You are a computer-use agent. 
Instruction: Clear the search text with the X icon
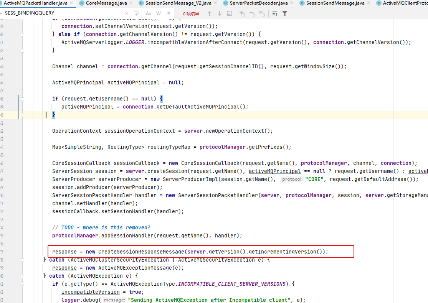click(x=126, y=13)
